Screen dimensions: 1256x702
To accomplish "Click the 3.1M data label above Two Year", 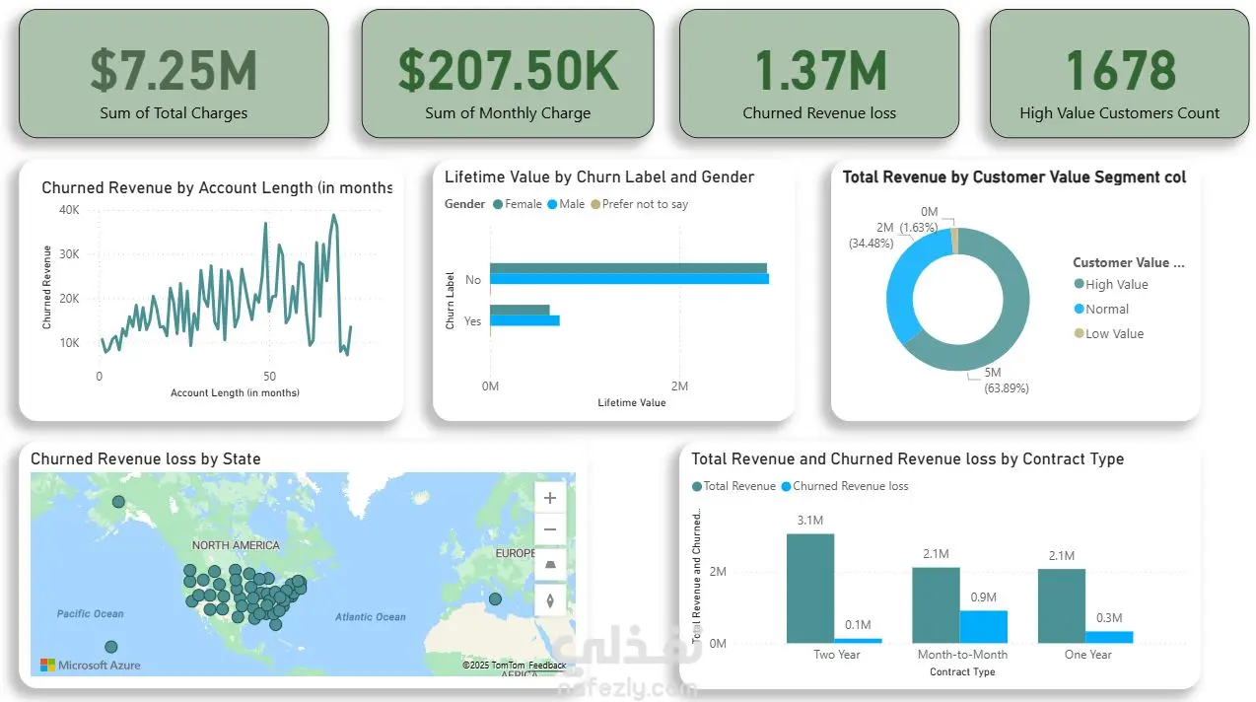I will pos(810,520).
